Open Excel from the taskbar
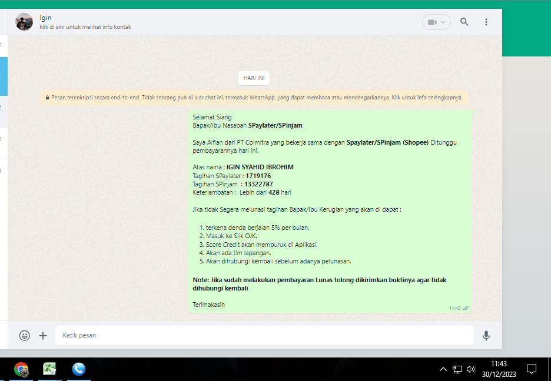Screen dimensions: 551x381 [x=49, y=369]
